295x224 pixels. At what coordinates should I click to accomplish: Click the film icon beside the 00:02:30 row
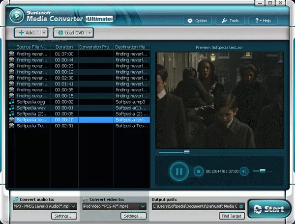coord(11,78)
